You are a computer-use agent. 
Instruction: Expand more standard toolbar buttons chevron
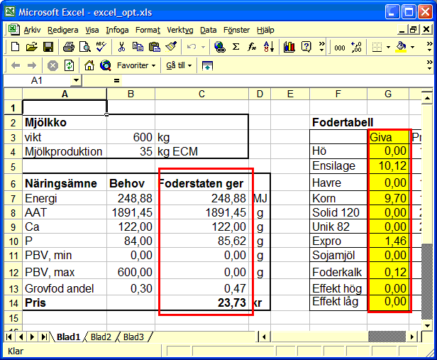click(322, 47)
